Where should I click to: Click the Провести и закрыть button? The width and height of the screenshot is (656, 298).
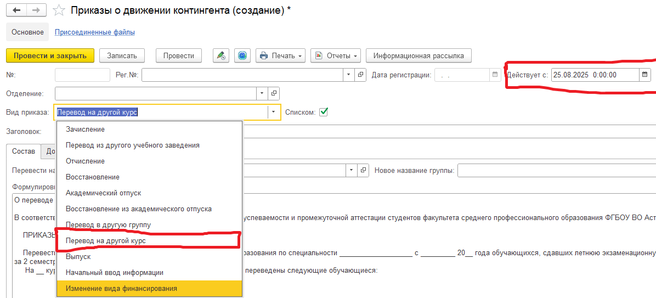(50, 55)
